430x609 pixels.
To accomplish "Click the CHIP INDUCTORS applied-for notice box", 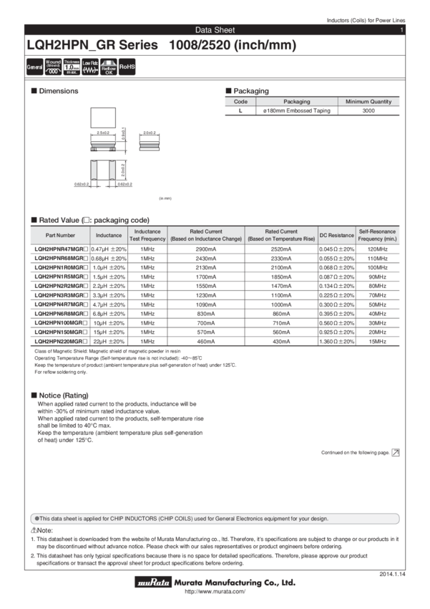I will [215, 519].
